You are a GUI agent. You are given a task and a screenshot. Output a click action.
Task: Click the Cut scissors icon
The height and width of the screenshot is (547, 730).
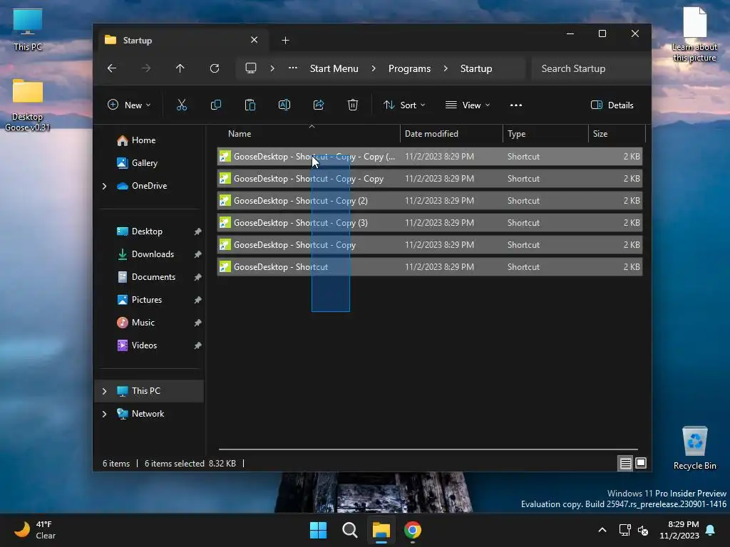[182, 105]
